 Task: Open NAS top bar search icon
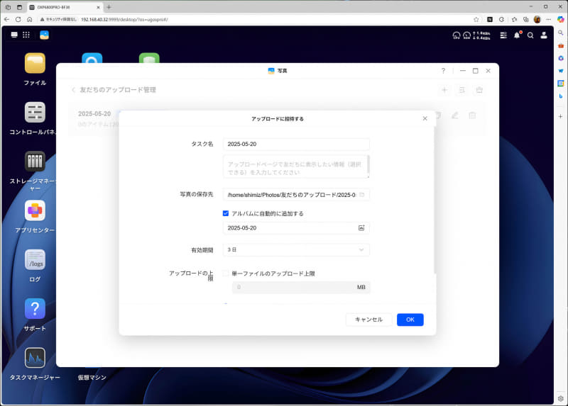530,35
